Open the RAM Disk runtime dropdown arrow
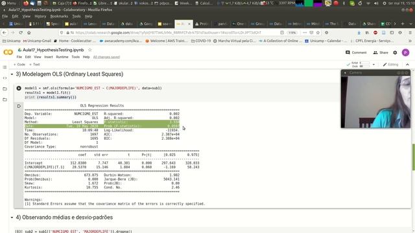 pos(373,65)
